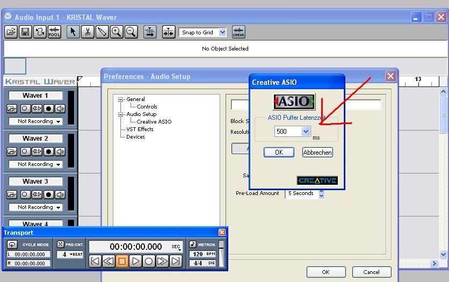This screenshot has height=282, width=449.
Task: Select Audio Setup in preferences tree
Action: point(141,114)
